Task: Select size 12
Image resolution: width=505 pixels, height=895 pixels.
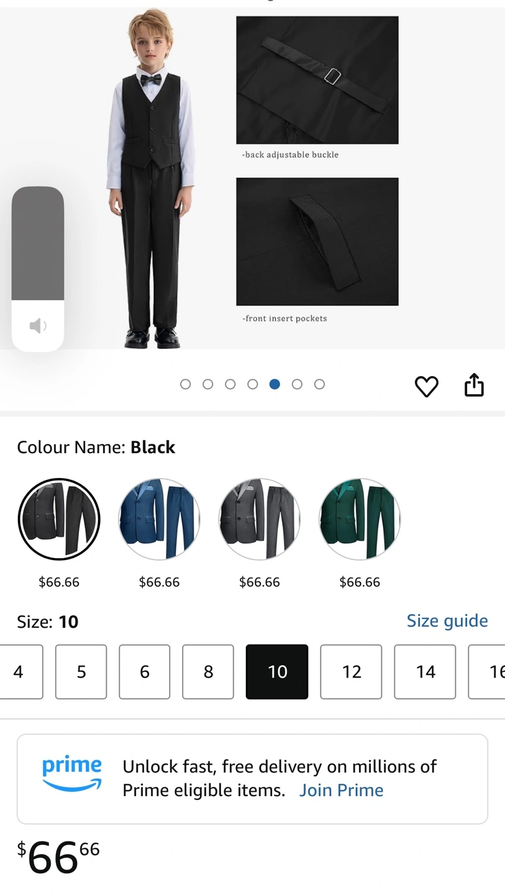Action: pos(351,672)
